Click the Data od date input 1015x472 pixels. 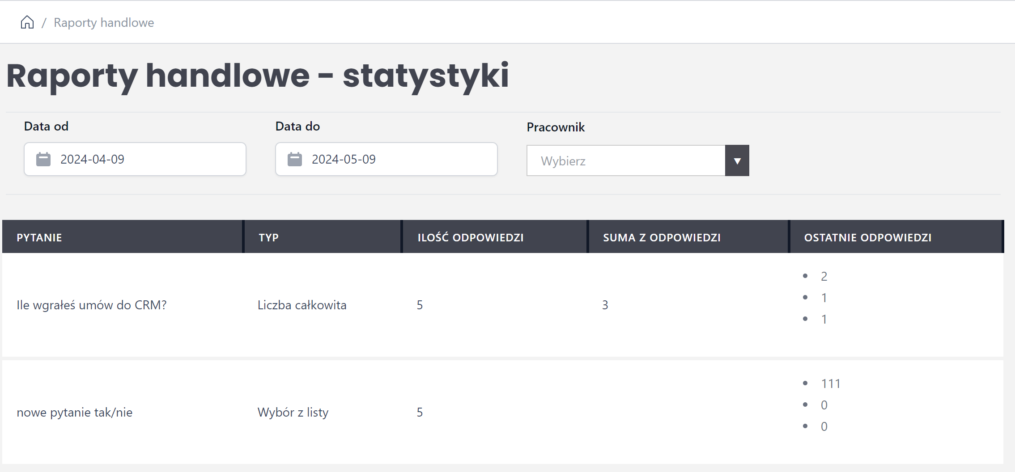(143, 159)
